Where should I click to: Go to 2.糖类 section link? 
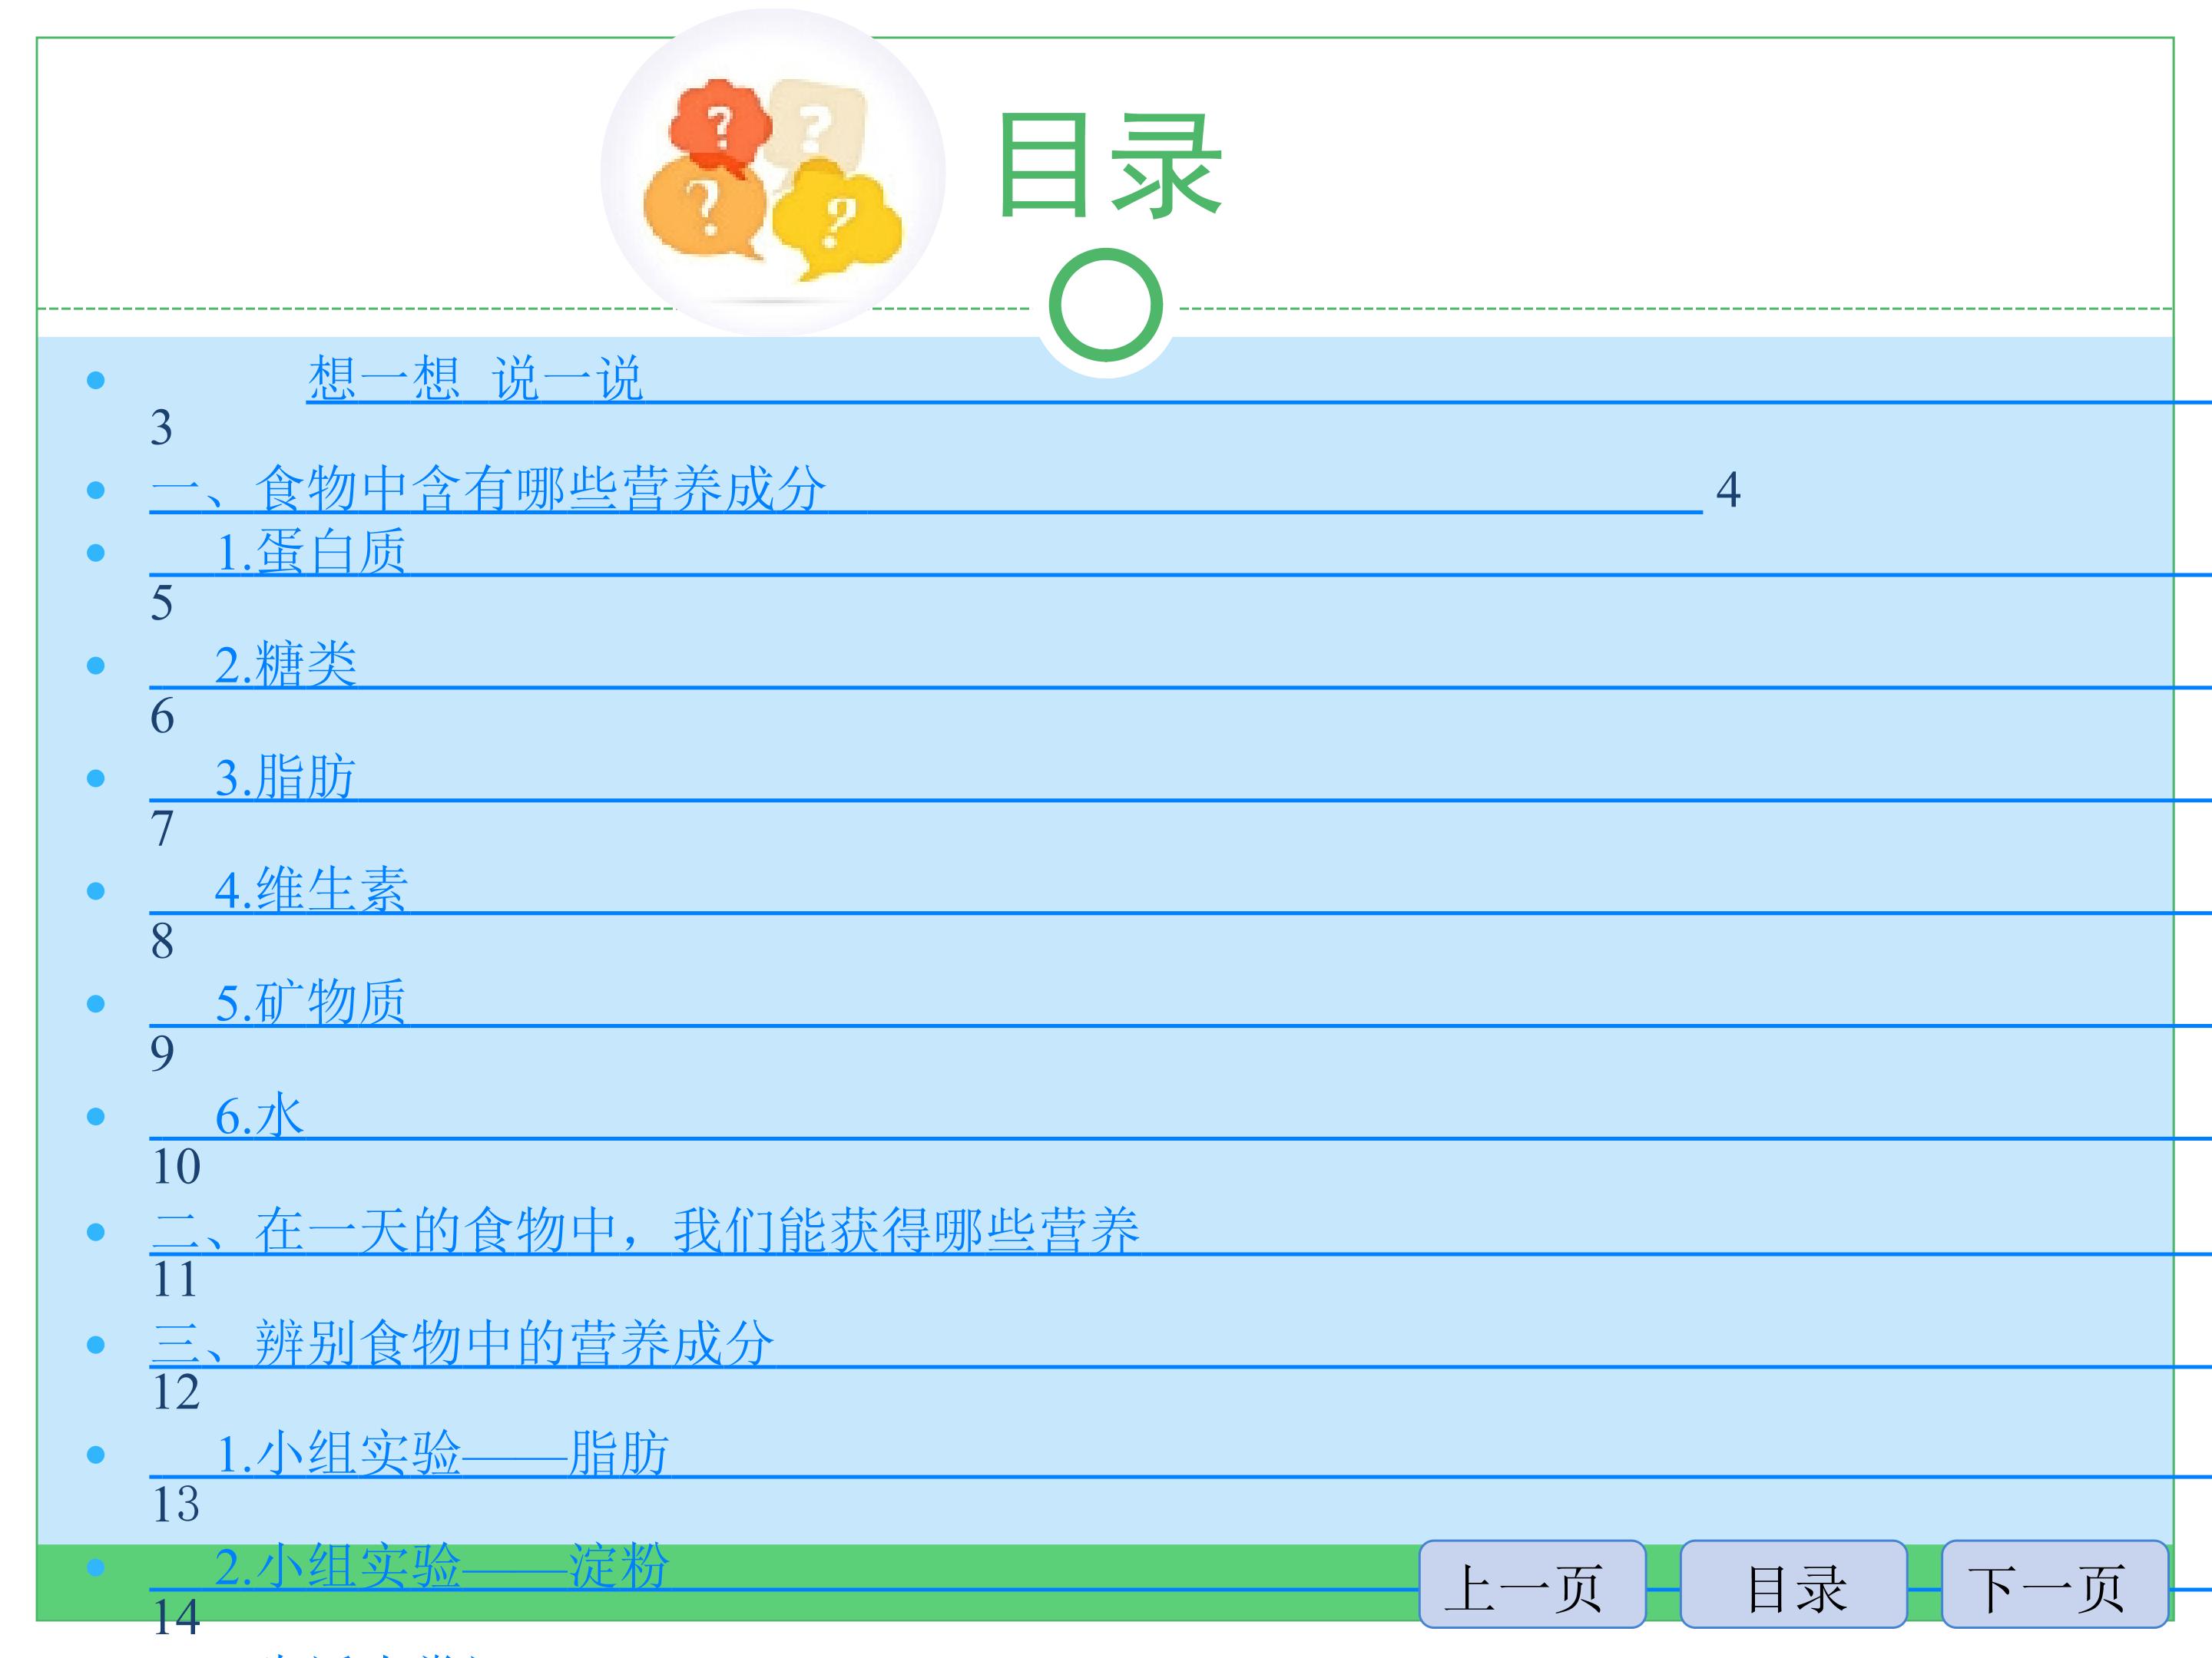[286, 666]
